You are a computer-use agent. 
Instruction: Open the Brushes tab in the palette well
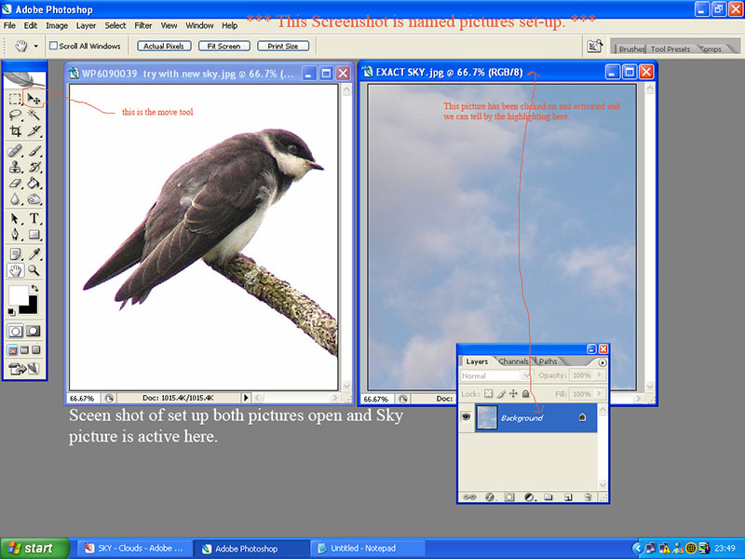(x=631, y=49)
